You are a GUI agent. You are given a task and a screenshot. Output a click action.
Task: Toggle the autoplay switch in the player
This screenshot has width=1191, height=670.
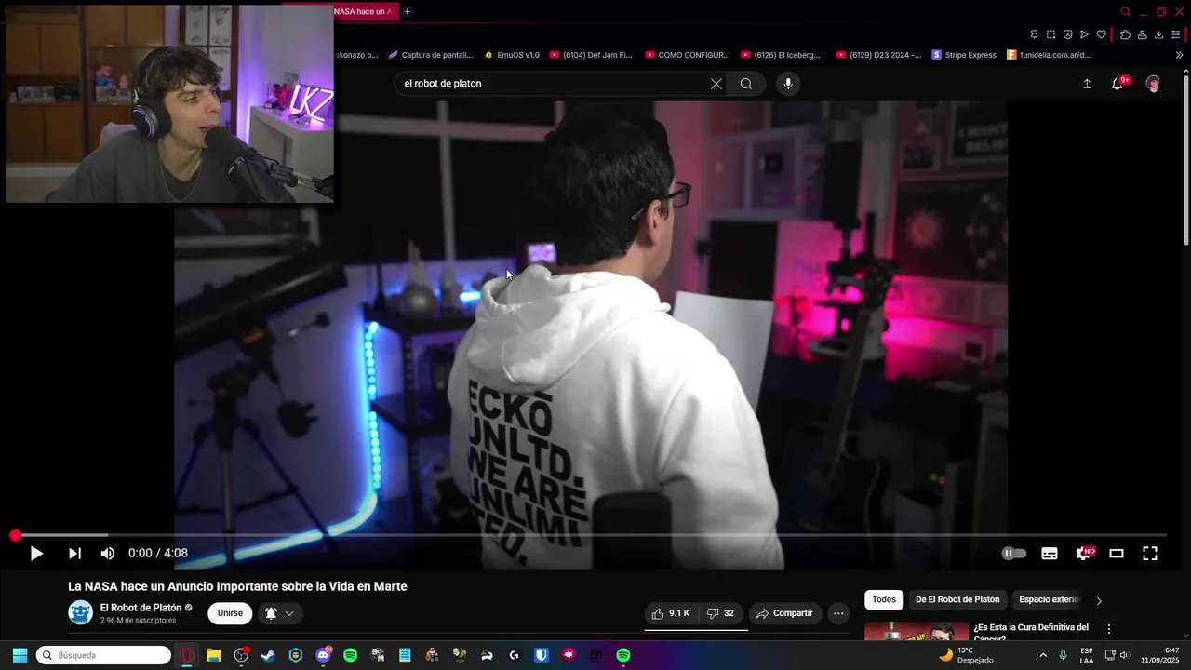pyautogui.click(x=1013, y=554)
